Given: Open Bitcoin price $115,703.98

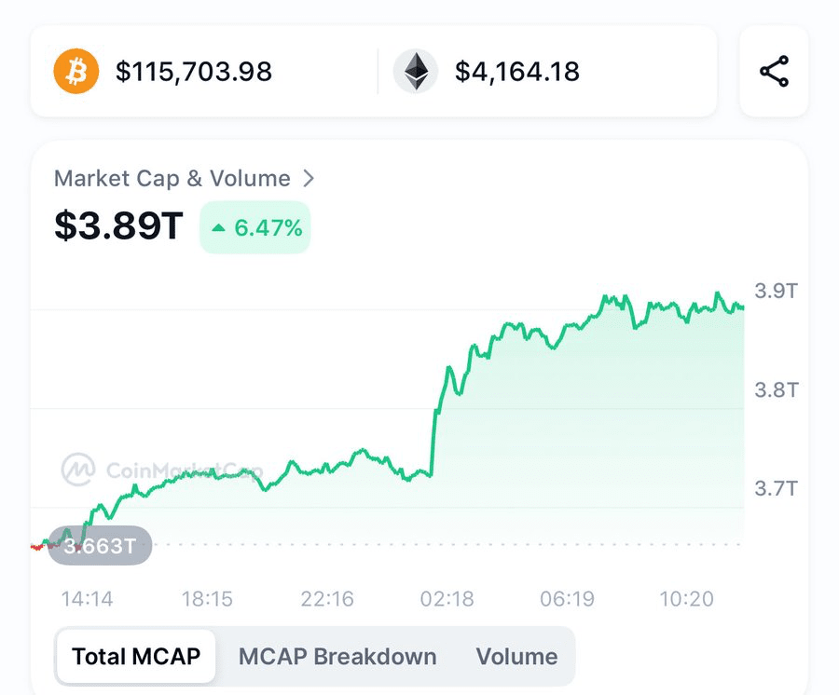Looking at the screenshot, I should click(x=194, y=72).
